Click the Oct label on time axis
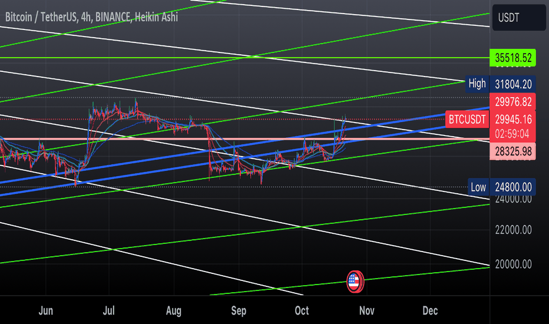Screen dimensions: 549x324 click(x=302, y=310)
